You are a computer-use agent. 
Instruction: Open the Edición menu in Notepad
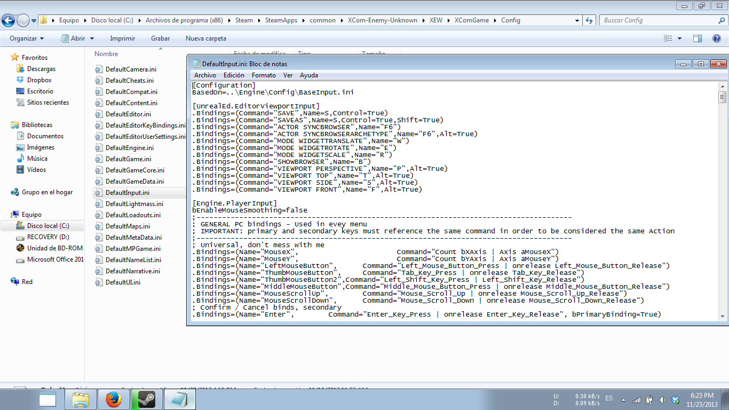(x=234, y=75)
